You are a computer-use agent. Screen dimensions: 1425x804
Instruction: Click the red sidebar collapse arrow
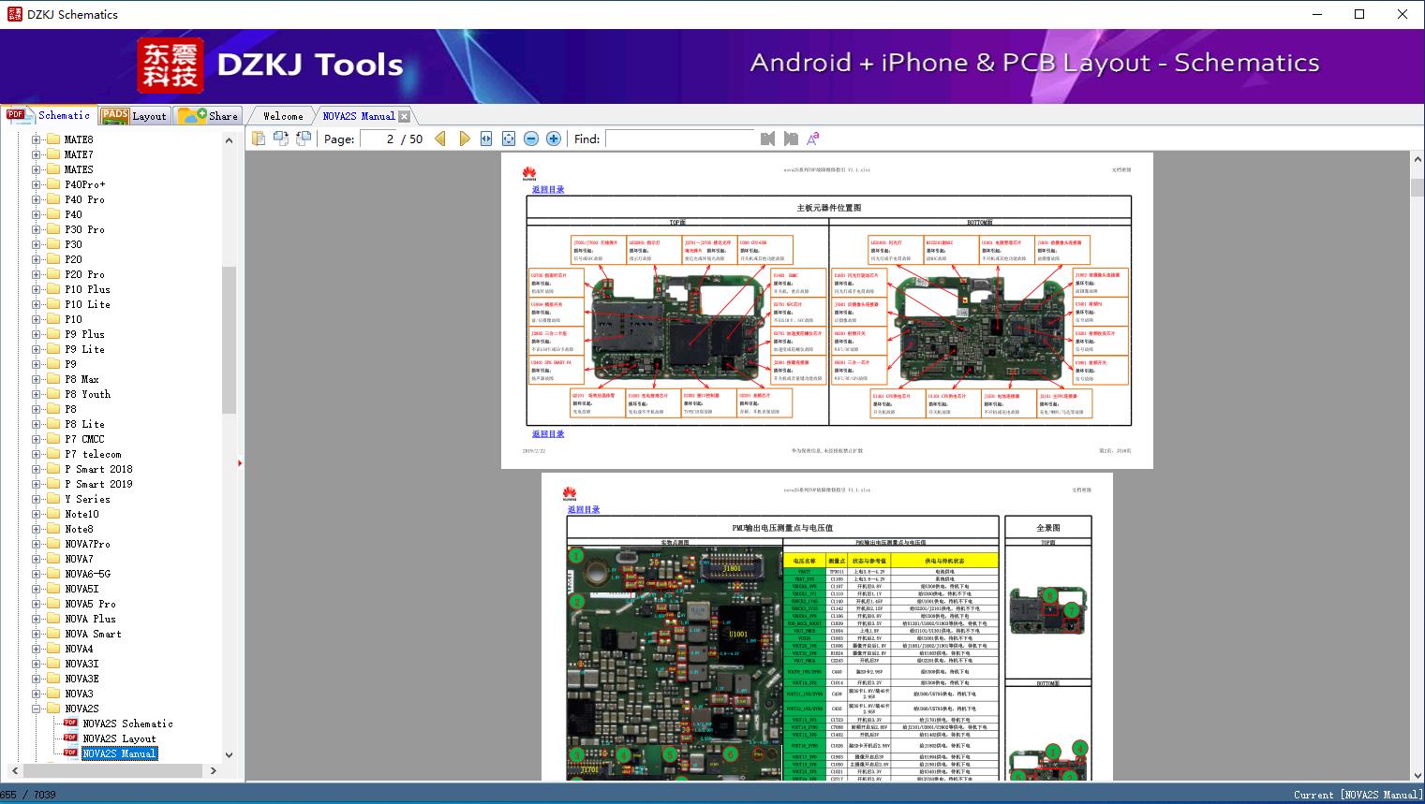coord(240,462)
